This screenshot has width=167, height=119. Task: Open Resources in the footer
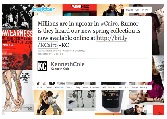coord(95,87)
